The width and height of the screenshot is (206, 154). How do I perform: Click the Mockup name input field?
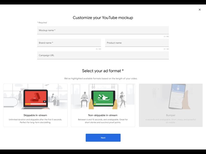tap(103, 30)
